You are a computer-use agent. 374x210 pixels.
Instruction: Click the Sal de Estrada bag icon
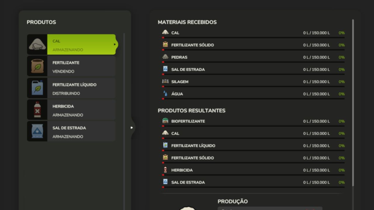(37, 131)
